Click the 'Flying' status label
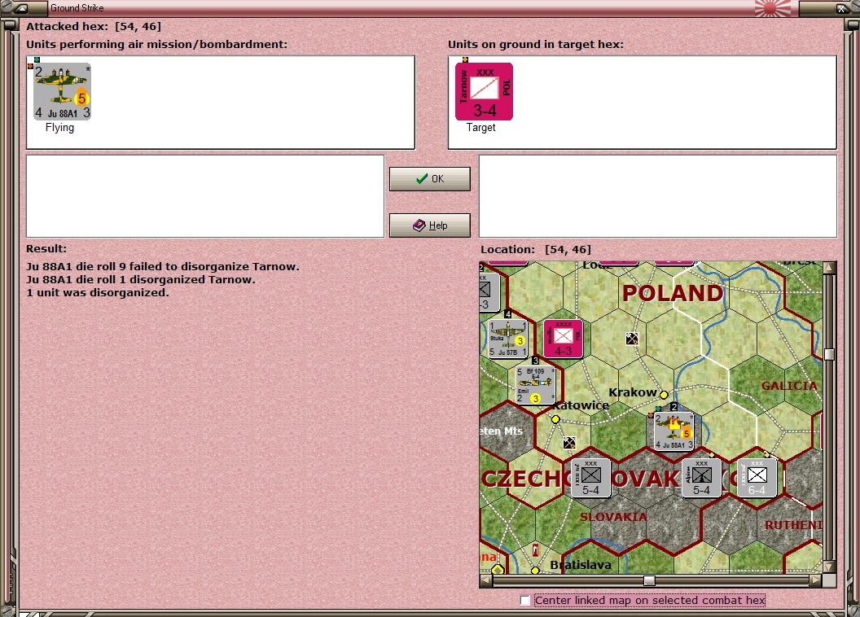 click(59, 128)
